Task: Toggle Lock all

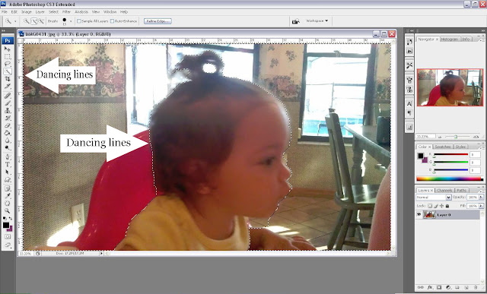Action: tap(447, 206)
